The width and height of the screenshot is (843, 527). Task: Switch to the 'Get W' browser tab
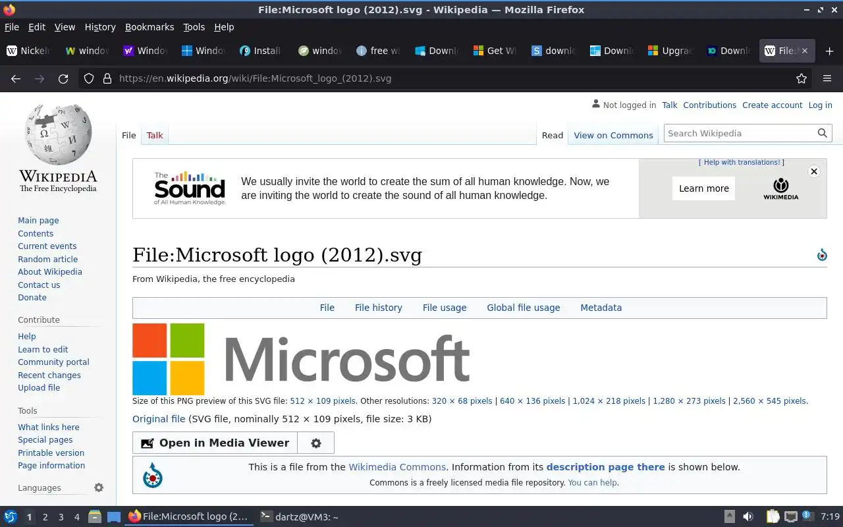click(x=495, y=51)
